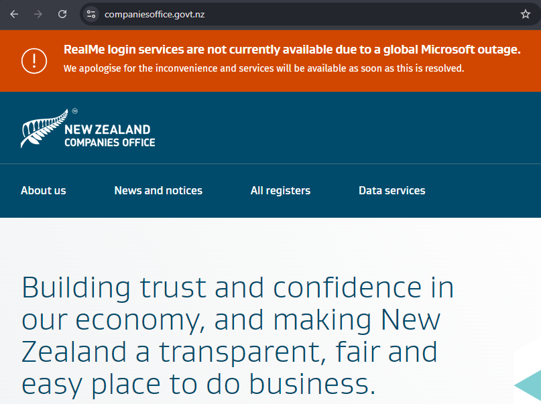Click the 'Building trust and confidence' heading

pyautogui.click(x=238, y=287)
